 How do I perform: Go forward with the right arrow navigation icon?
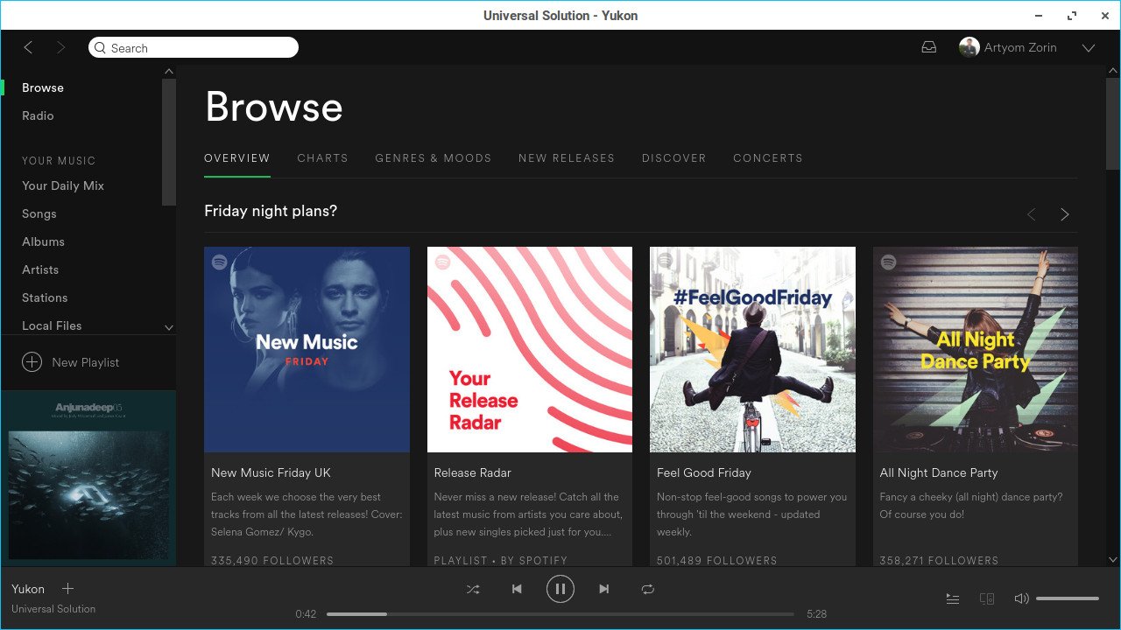pos(60,47)
